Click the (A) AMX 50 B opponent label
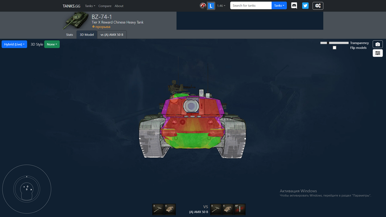386x217 pixels. 198,212
